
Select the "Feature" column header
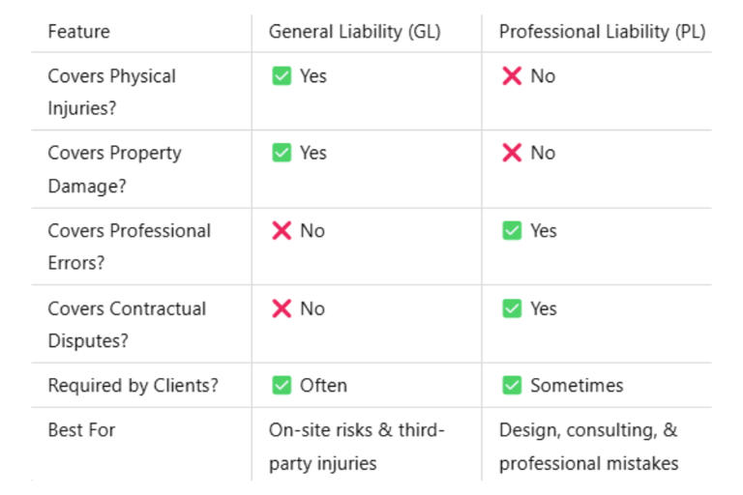(x=78, y=32)
